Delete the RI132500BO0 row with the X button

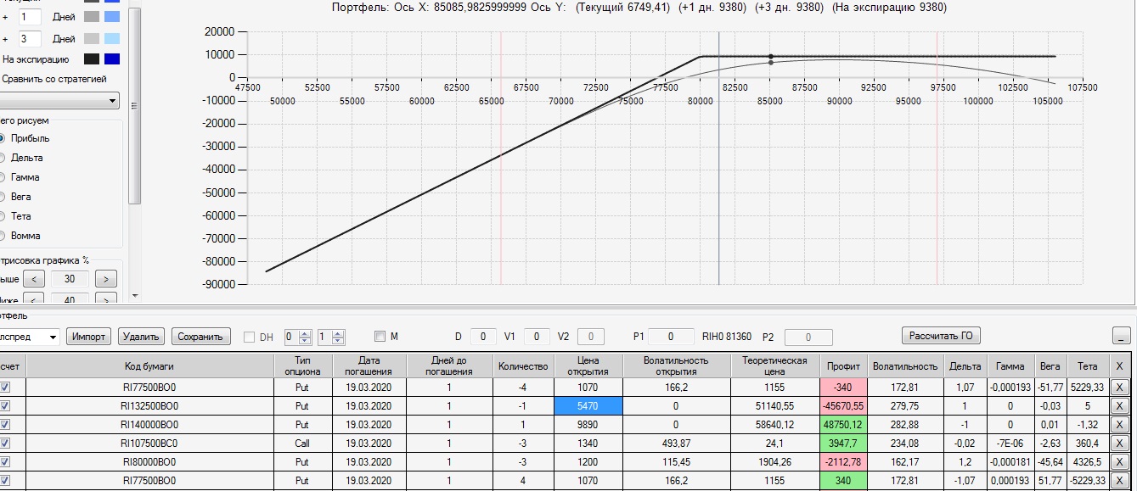click(1119, 406)
